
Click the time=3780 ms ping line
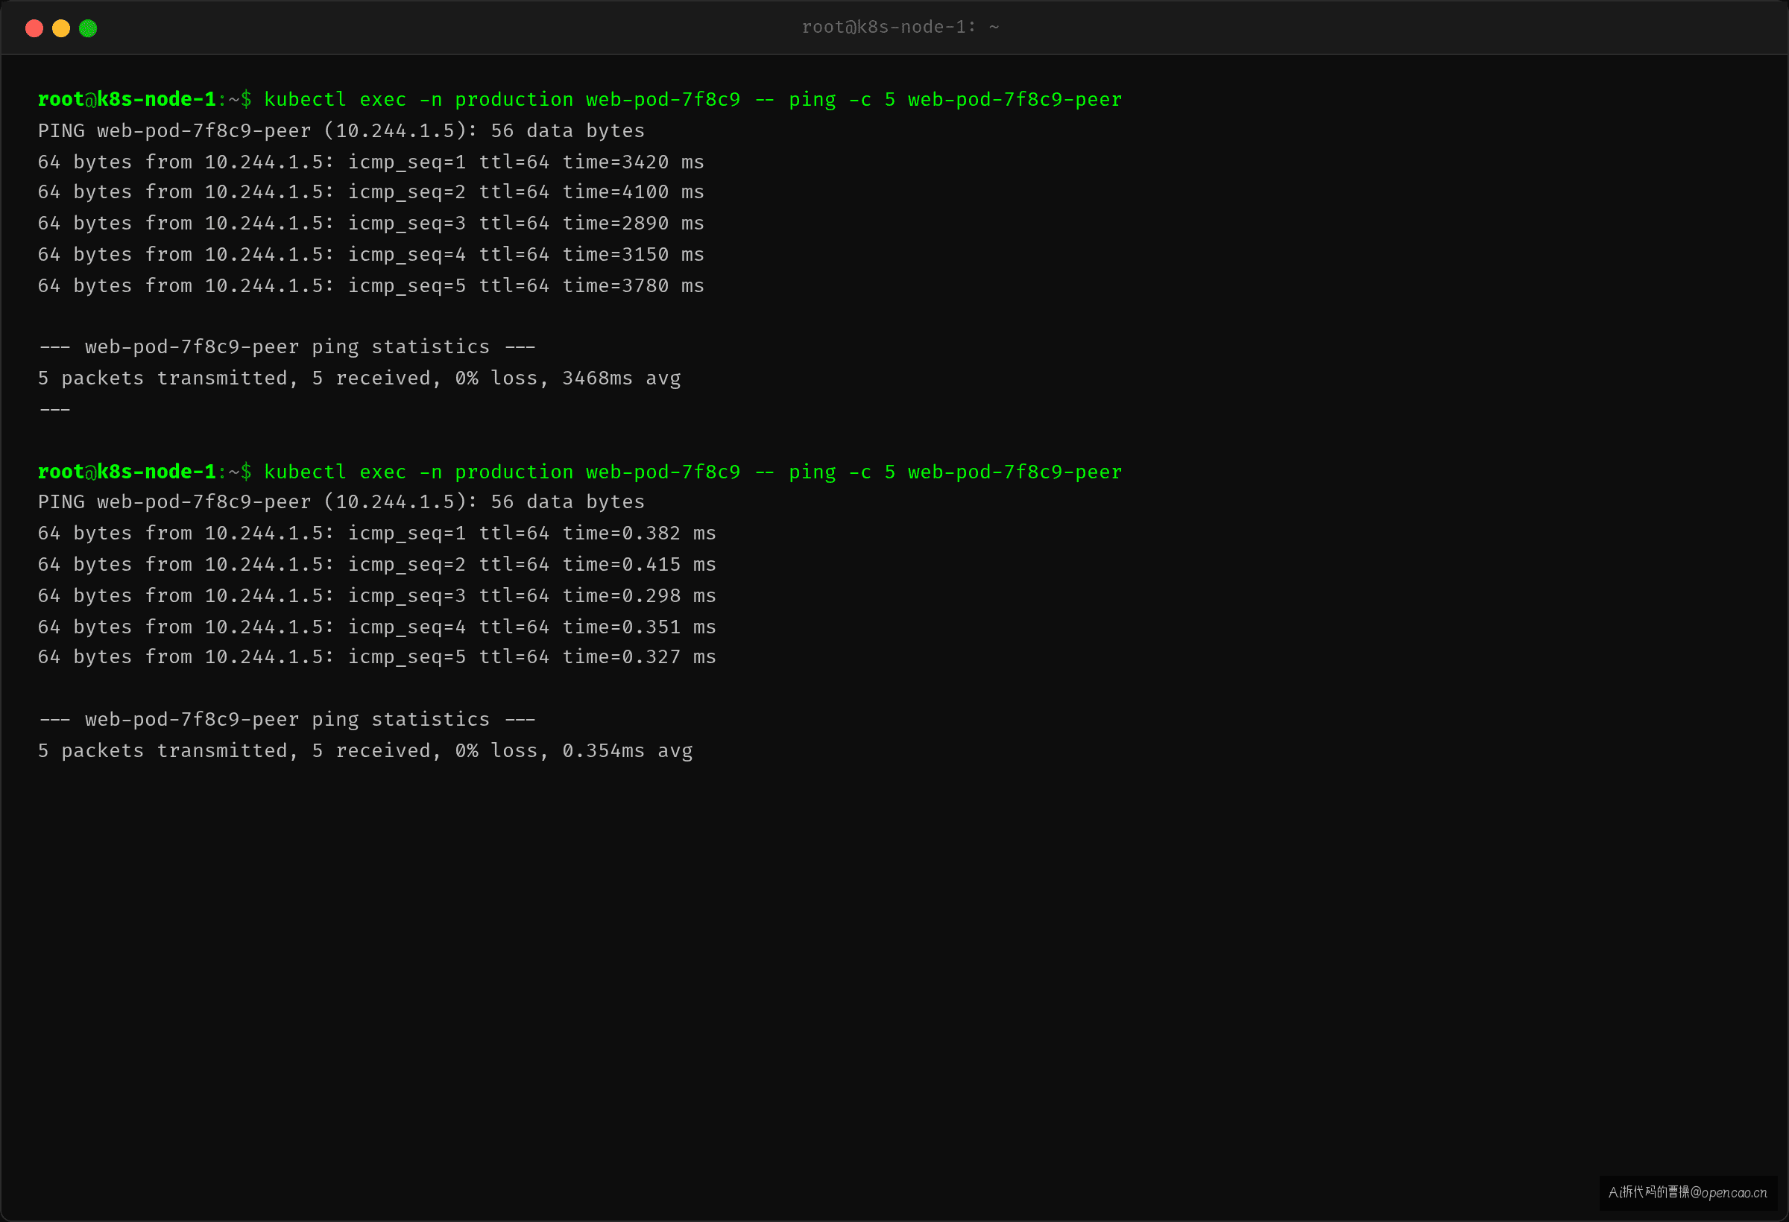[x=371, y=285]
